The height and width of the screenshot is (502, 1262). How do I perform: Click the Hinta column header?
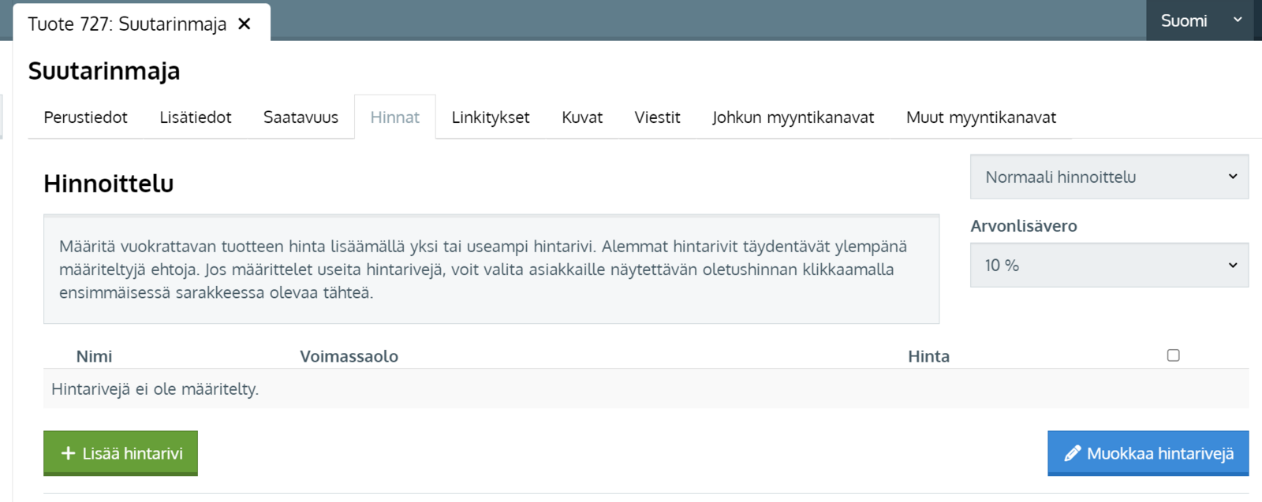tap(928, 356)
